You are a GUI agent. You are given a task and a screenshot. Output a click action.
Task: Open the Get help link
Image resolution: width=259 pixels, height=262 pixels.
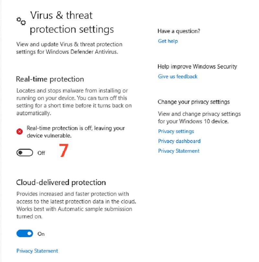[168, 41]
